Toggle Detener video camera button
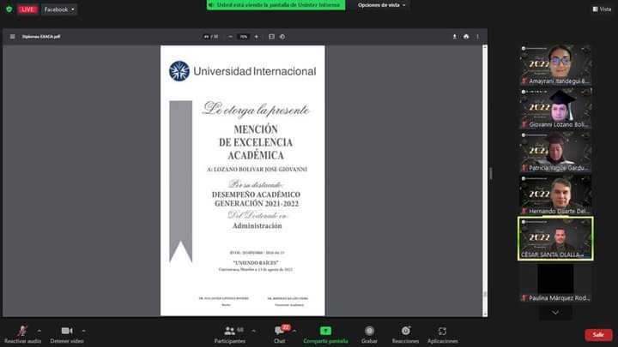 click(x=67, y=334)
